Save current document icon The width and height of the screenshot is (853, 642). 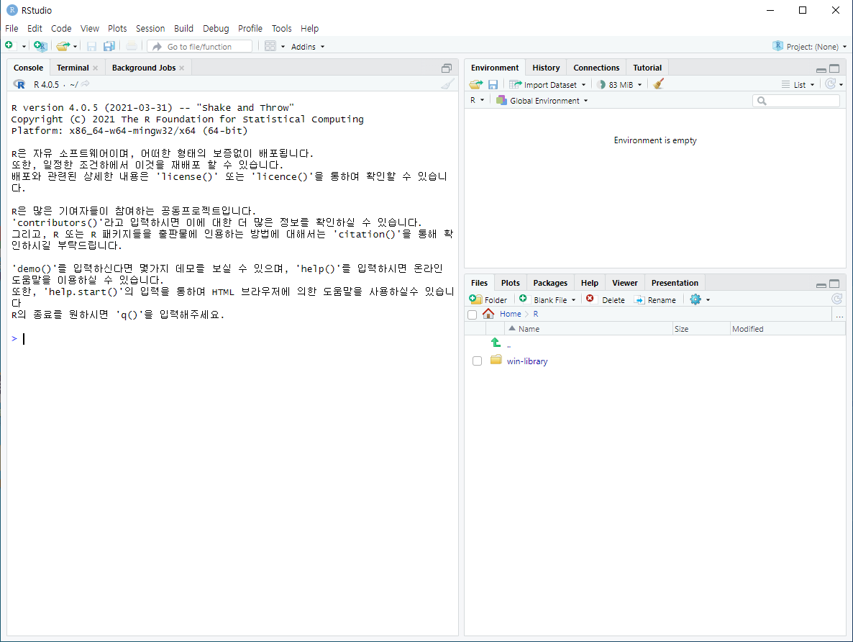pos(92,46)
